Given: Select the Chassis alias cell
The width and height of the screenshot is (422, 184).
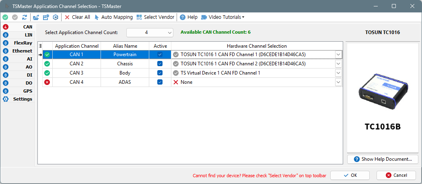Looking at the screenshot, I should 125,64.
